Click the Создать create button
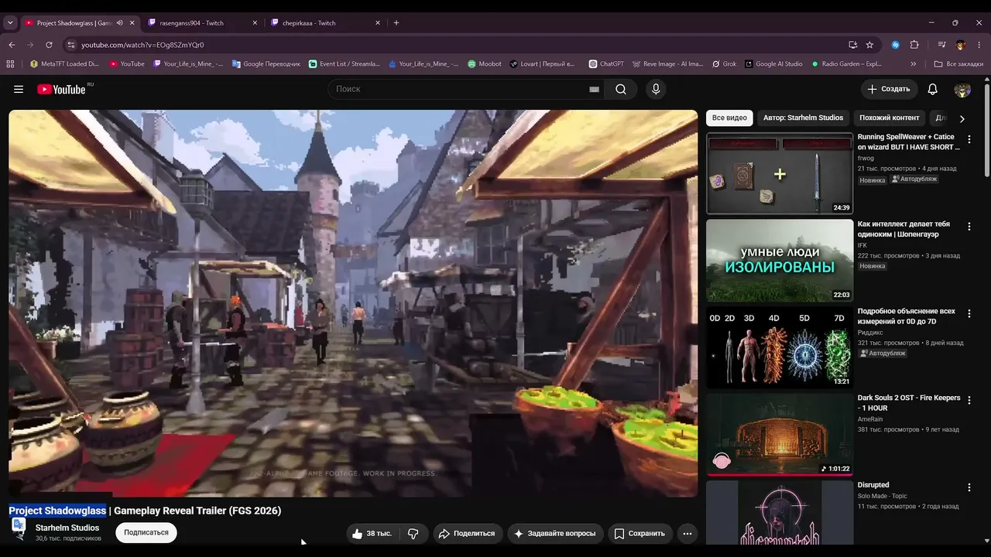 tap(890, 89)
